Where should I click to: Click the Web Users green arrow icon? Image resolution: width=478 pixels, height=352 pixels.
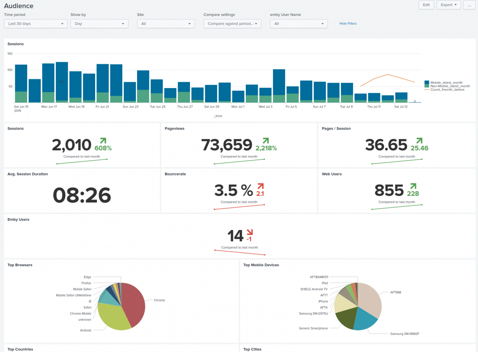(x=413, y=186)
